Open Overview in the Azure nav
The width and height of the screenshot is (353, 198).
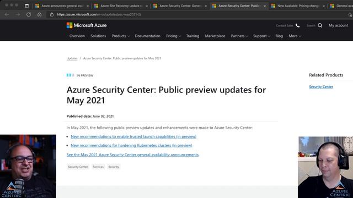(x=77, y=36)
